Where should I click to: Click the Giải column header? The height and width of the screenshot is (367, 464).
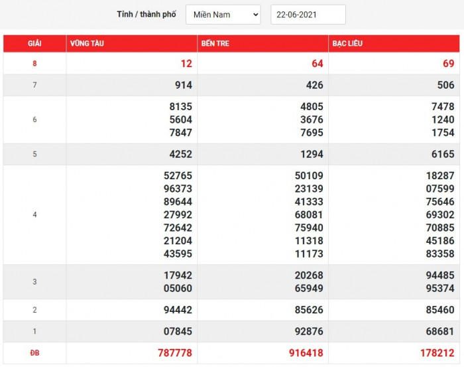coord(34,44)
